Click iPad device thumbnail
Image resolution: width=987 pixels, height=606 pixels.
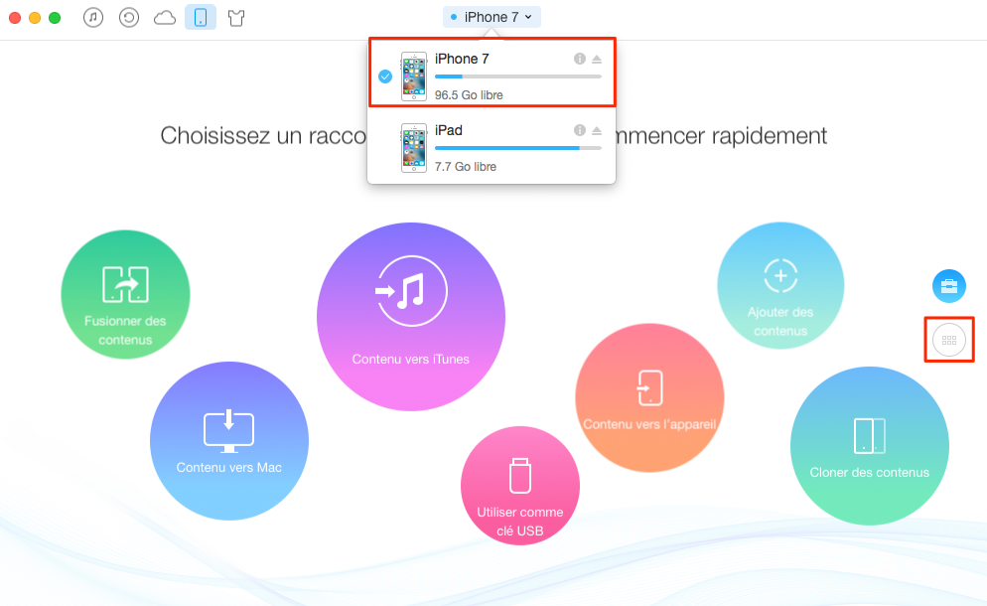point(413,148)
